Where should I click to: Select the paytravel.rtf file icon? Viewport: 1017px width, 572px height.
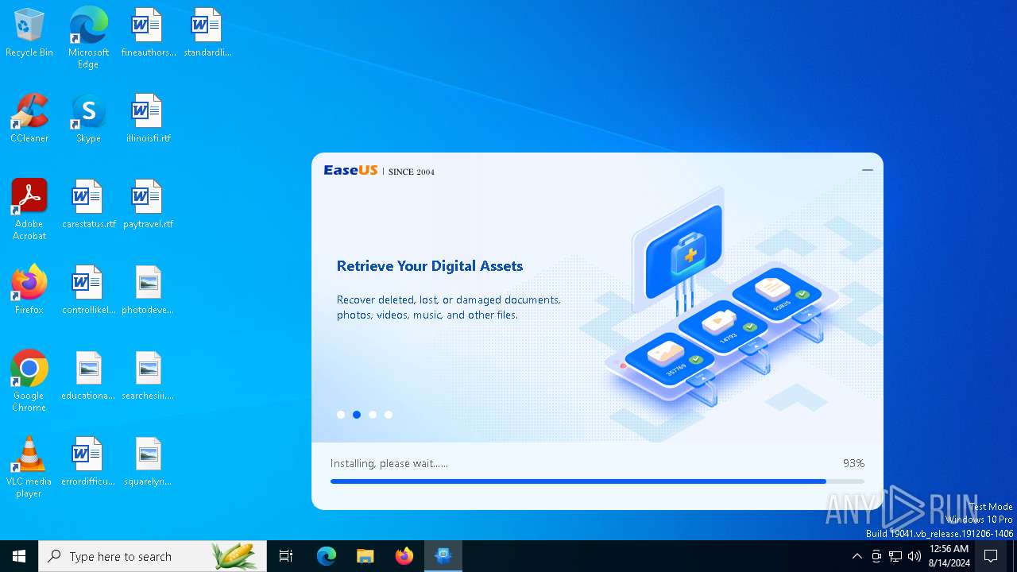148,205
